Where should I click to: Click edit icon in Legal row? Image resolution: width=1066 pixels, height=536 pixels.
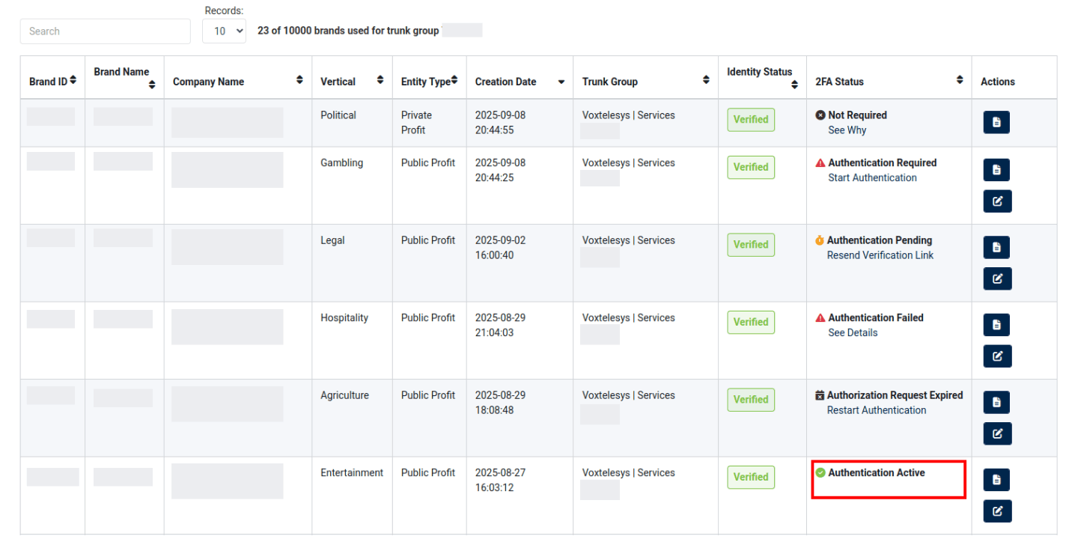click(x=997, y=278)
